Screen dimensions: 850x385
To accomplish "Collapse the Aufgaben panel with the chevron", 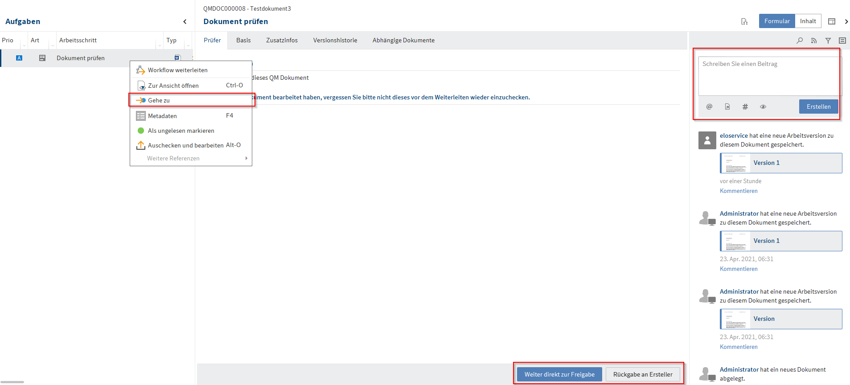I will pyautogui.click(x=185, y=21).
